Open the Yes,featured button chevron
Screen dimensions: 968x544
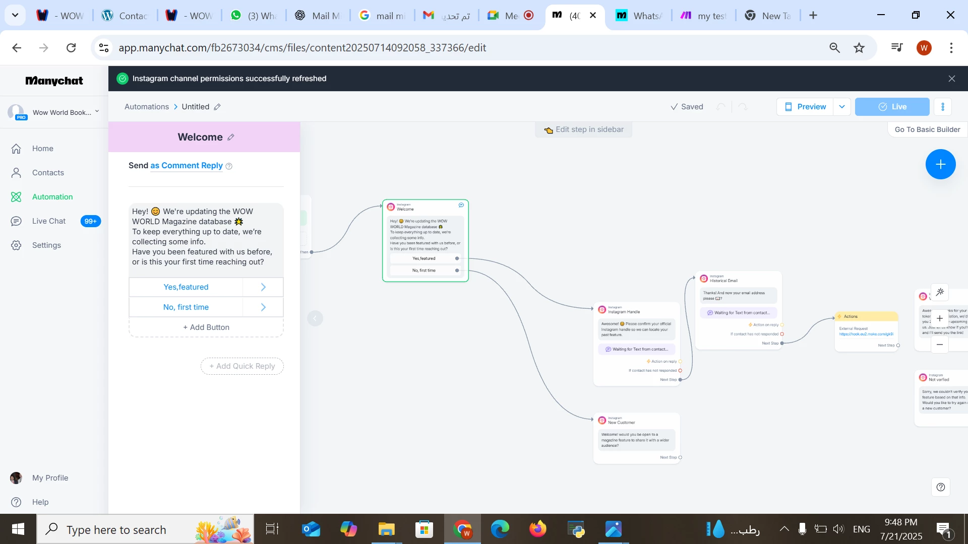(x=263, y=287)
